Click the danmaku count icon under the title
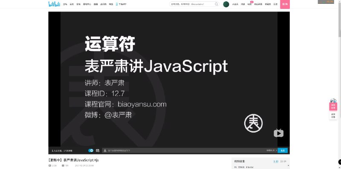Viewport: 341px width, 169px height. pyautogui.click(x=63, y=166)
